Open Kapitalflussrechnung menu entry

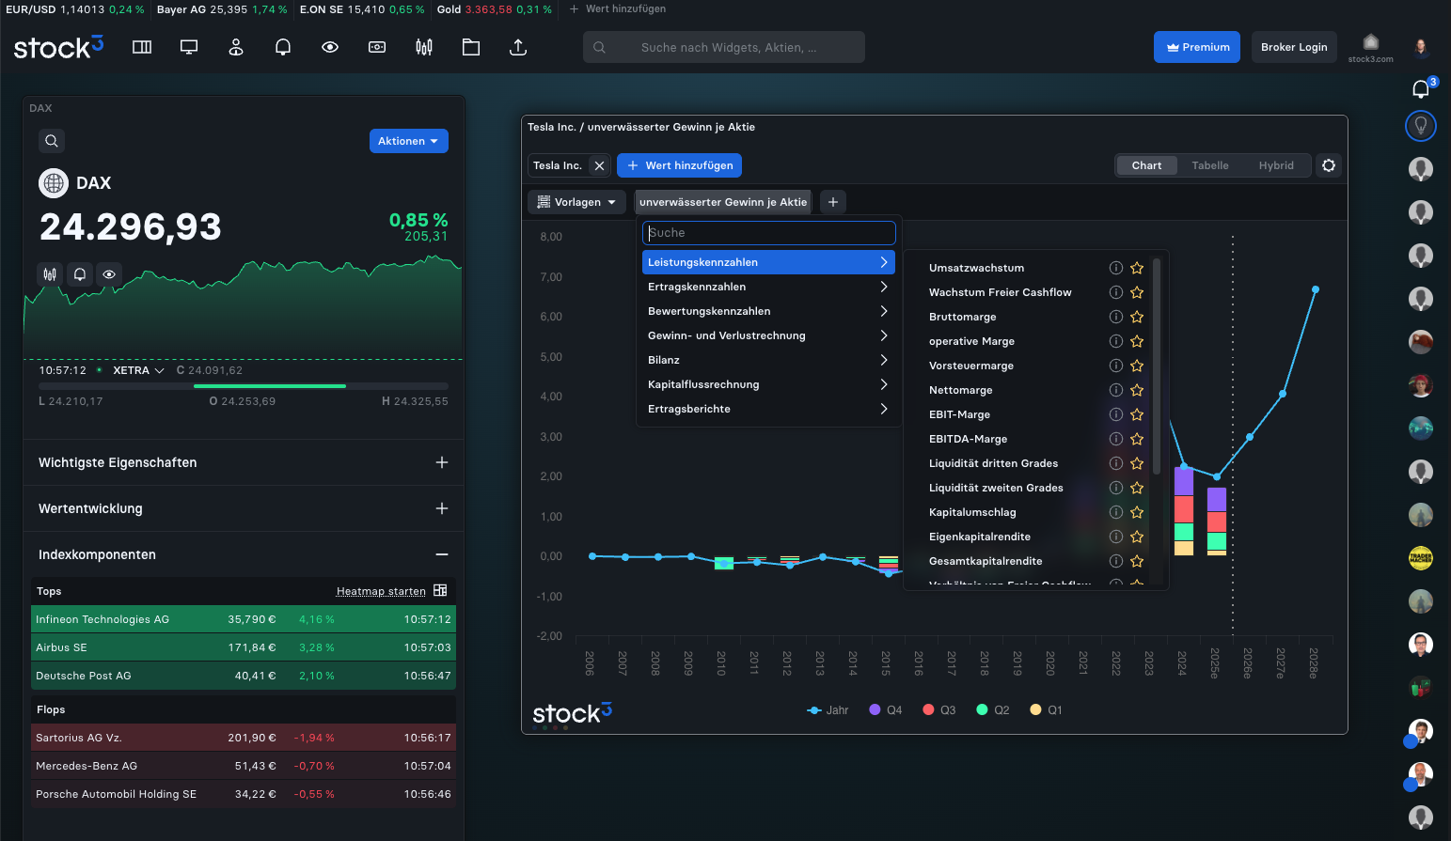[768, 384]
